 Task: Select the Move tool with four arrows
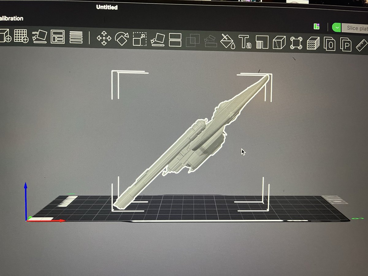pyautogui.click(x=104, y=38)
